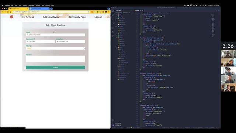Image resolution: width=236 pixels, height=133 pixels.
Task: Open the Wi-Fi status menu
Action: [x=200, y=6]
